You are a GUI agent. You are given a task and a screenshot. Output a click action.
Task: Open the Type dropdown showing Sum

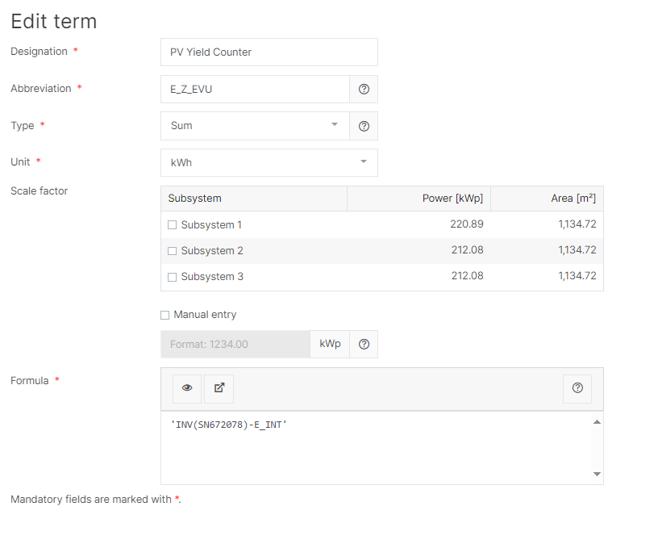[255, 126]
